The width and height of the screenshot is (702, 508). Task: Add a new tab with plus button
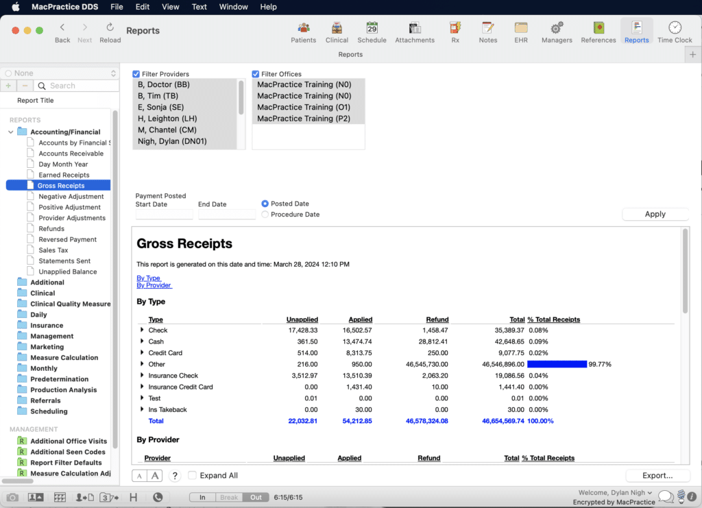692,55
